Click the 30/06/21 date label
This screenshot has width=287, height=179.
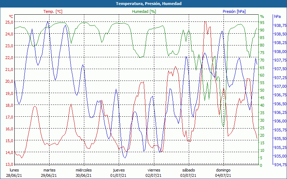tap(84, 176)
